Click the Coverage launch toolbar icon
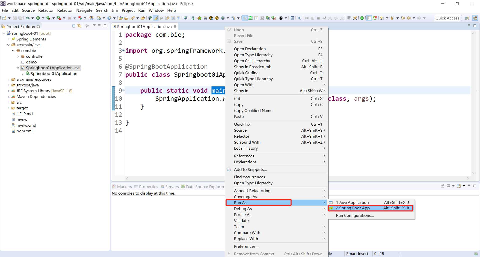Screen dimensions: 480x257 pos(48,18)
